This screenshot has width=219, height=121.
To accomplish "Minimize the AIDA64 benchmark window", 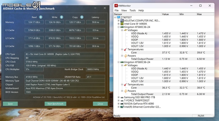I will [x=95, y=8].
